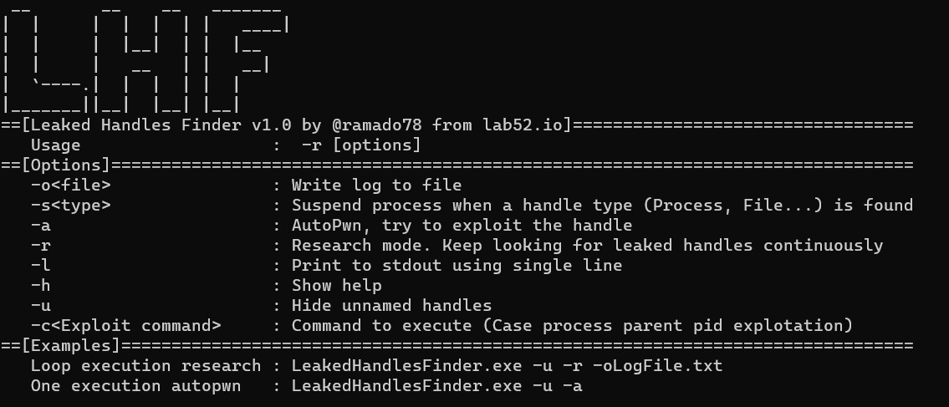
Task: Click the -h show help flag
Action: (x=40, y=286)
